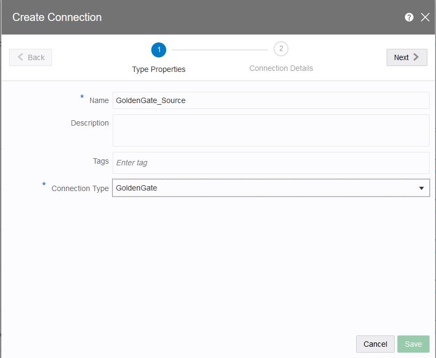Go to the Next step
This screenshot has height=358, width=436.
[407, 57]
